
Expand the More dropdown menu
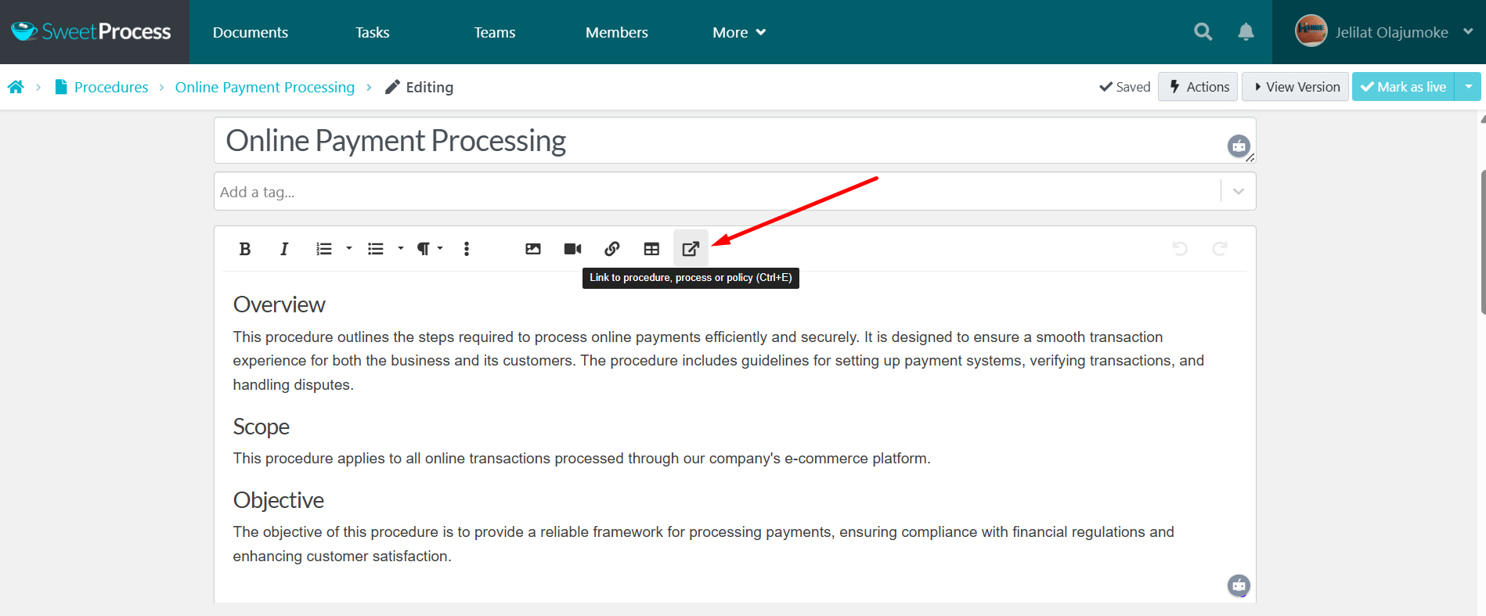point(739,32)
